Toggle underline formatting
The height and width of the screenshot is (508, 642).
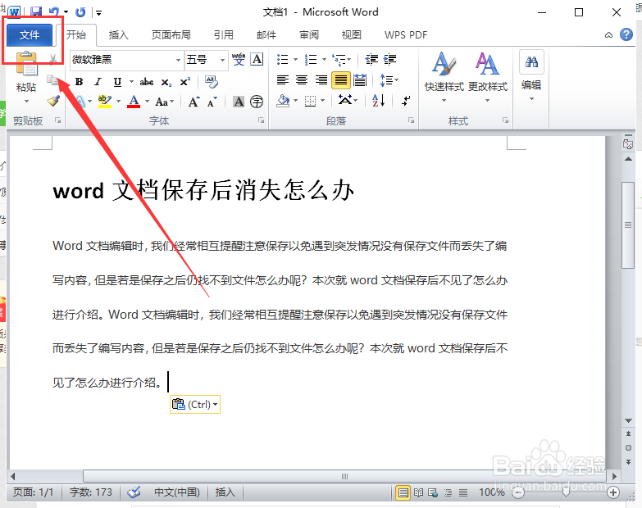pyautogui.click(x=117, y=82)
